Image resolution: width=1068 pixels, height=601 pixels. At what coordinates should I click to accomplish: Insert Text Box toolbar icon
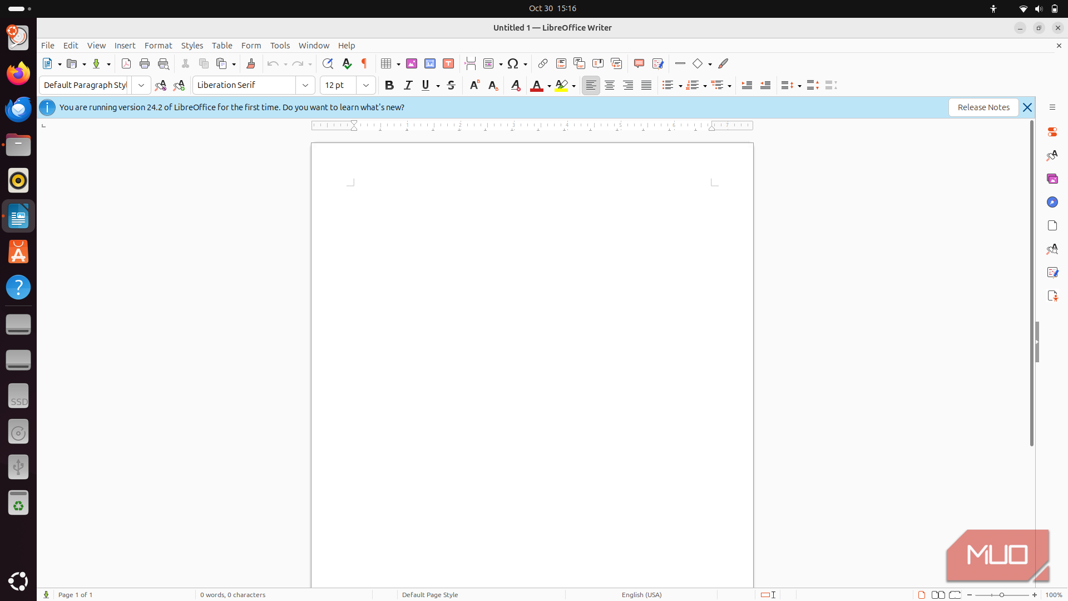click(448, 63)
